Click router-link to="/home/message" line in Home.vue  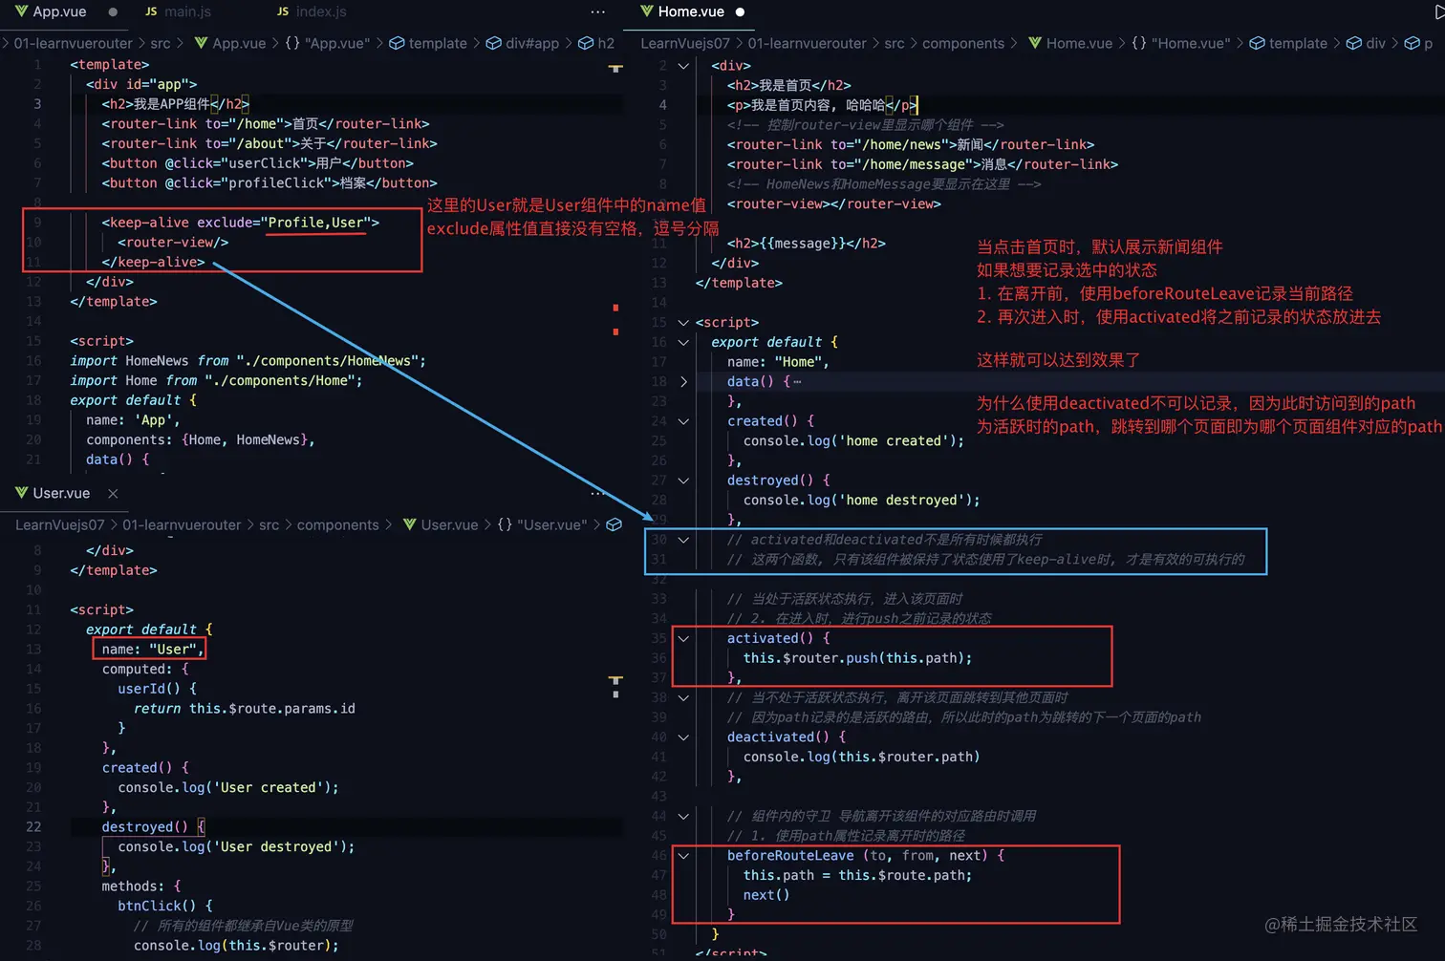(922, 164)
